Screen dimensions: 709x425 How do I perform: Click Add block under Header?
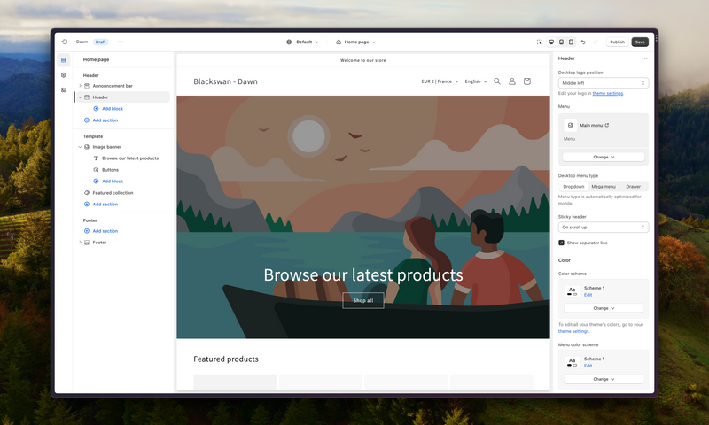108,109
